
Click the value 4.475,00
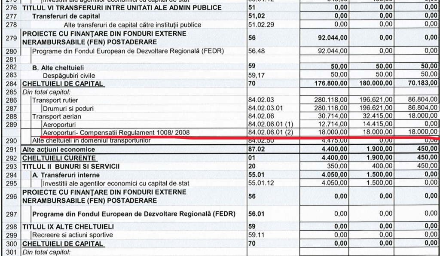[334, 140]
